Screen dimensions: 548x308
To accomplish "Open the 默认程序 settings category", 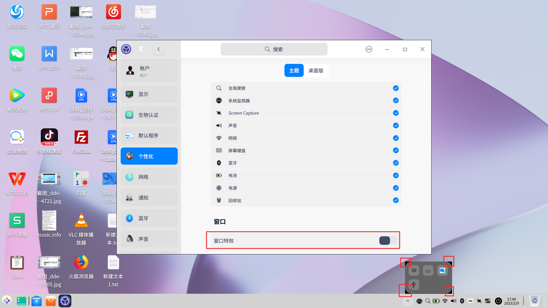I will [x=149, y=135].
